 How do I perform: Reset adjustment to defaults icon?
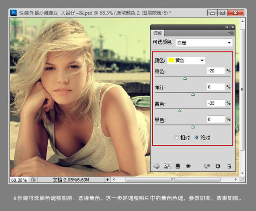click(x=218, y=166)
